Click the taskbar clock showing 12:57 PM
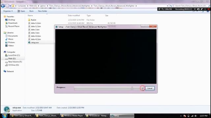 pyautogui.click(x=203, y=116)
